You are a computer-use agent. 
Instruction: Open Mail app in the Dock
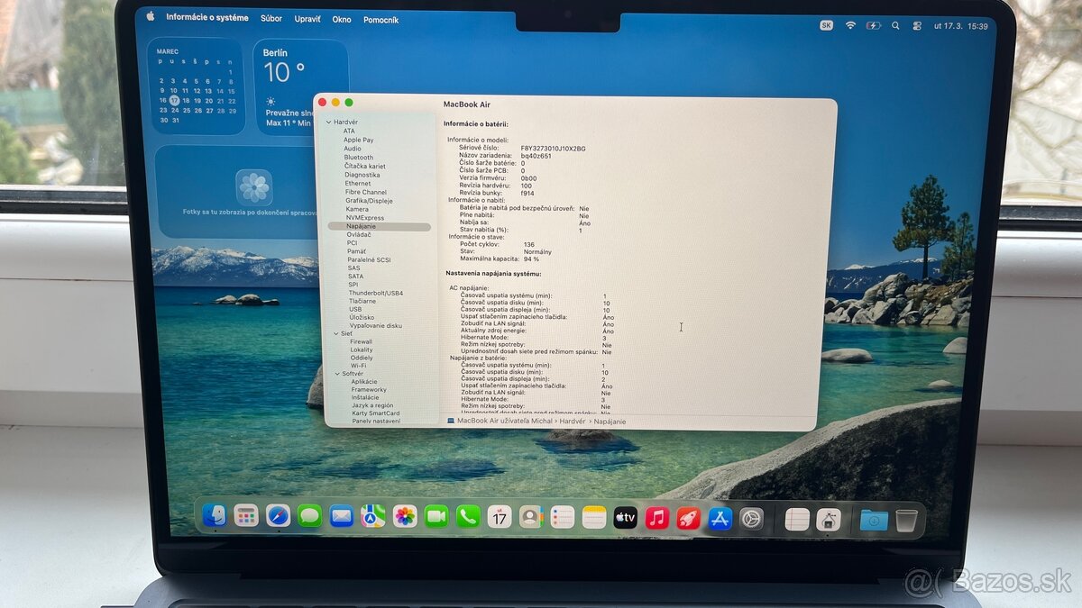tap(341, 516)
